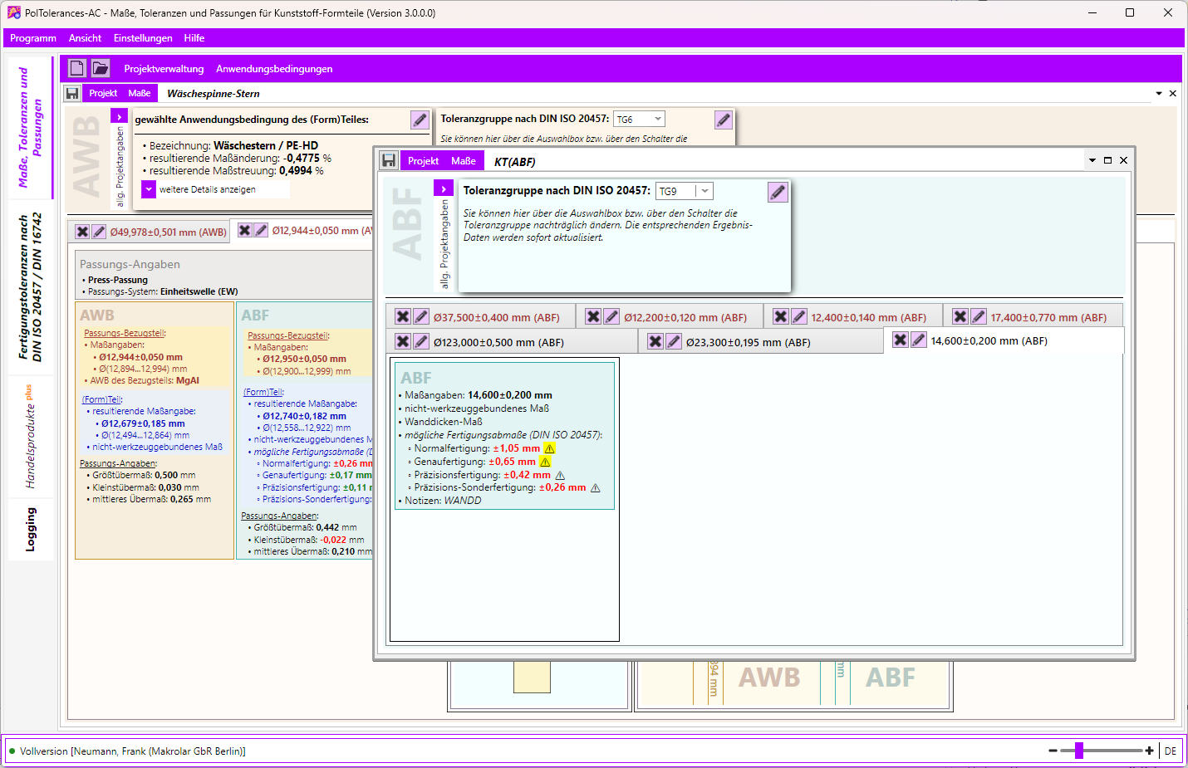
Task: Remove the Ø123,000±0,500 mm (ABF) entry
Action: tap(403, 341)
